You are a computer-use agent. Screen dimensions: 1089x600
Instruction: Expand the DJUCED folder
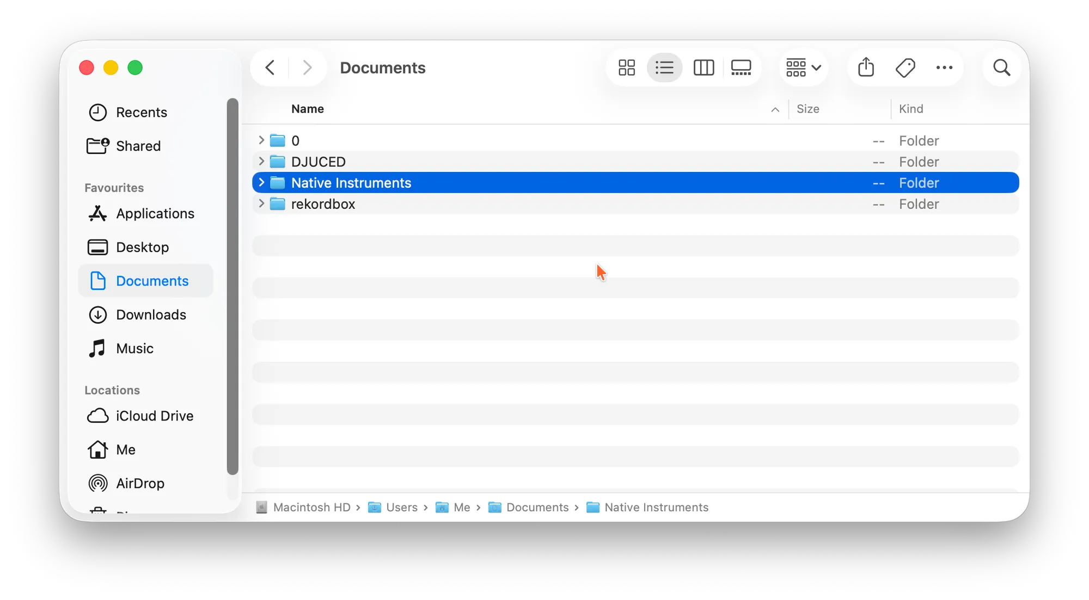point(261,162)
